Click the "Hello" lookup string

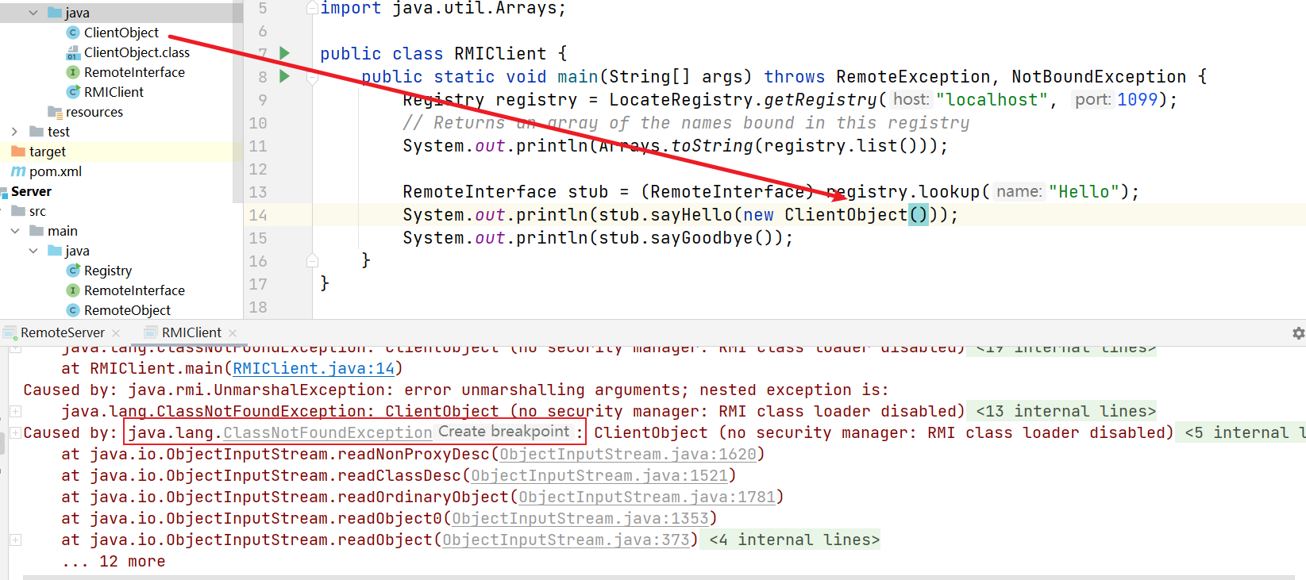(1084, 192)
